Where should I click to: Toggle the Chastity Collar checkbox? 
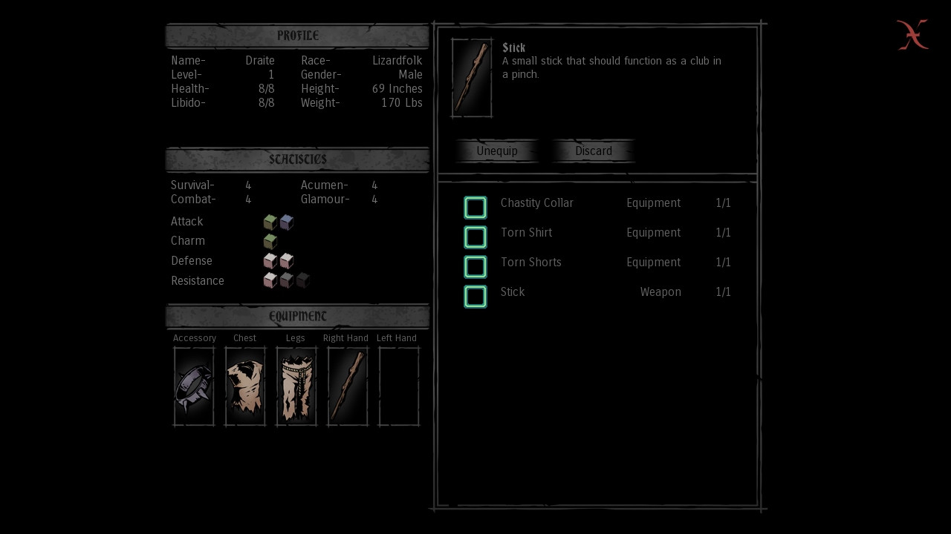(x=475, y=208)
